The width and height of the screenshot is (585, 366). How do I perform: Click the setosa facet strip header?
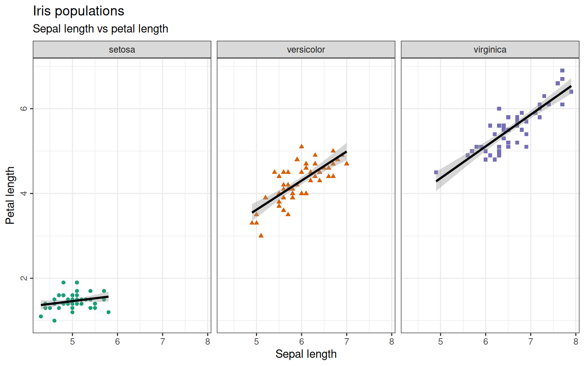tap(122, 50)
